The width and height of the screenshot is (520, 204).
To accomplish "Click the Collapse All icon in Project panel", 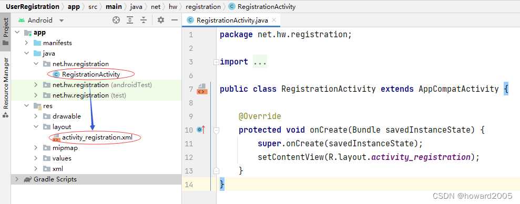I will point(143,20).
